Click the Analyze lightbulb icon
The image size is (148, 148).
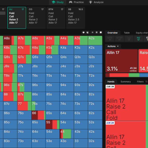click(91, 2)
